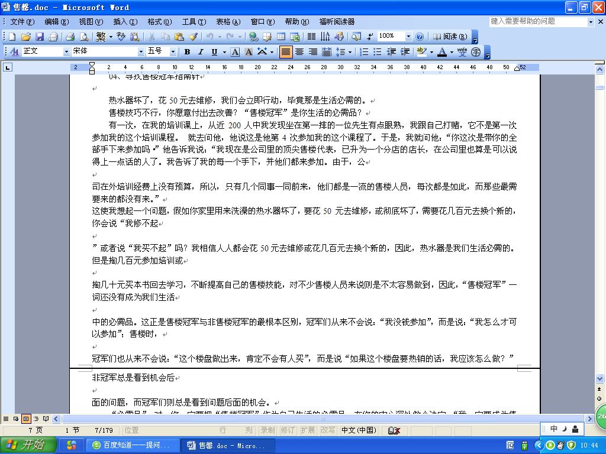Enable center text alignment
606x454 pixels.
299,52
